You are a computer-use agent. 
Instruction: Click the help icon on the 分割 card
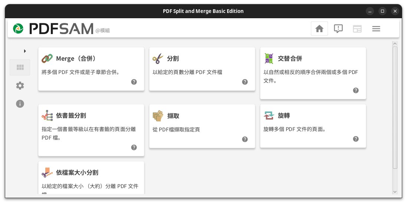tap(245, 82)
